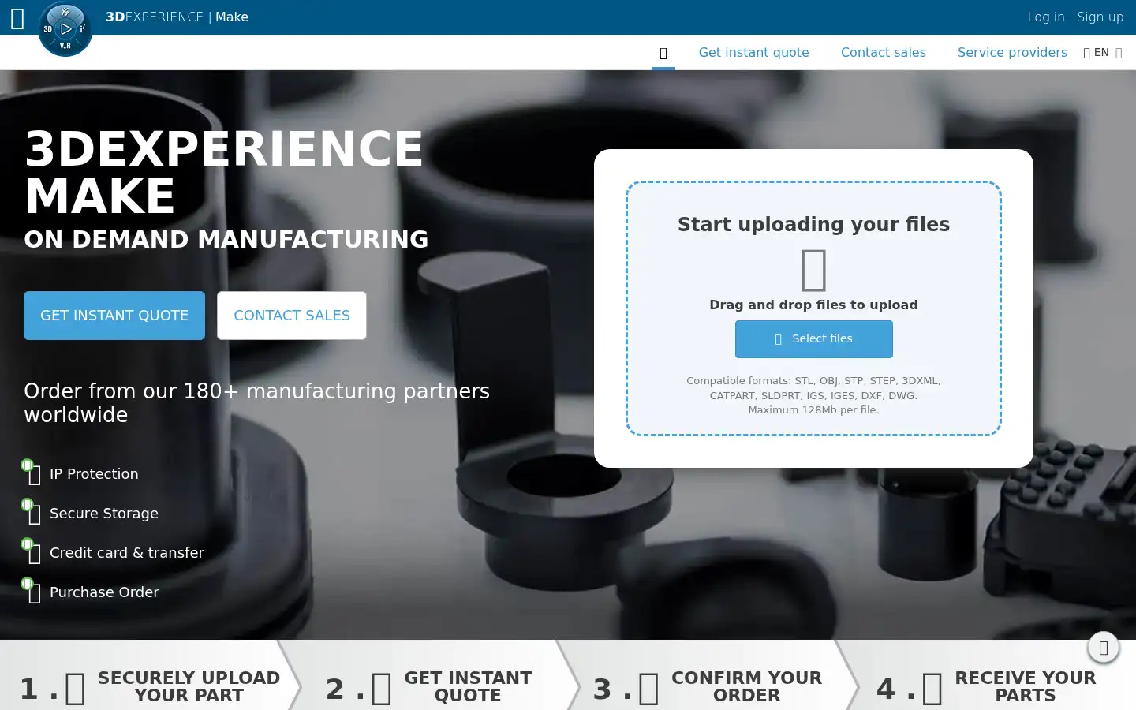Image resolution: width=1136 pixels, height=710 pixels.
Task: Expand the EN language selector
Action: [x=1102, y=52]
